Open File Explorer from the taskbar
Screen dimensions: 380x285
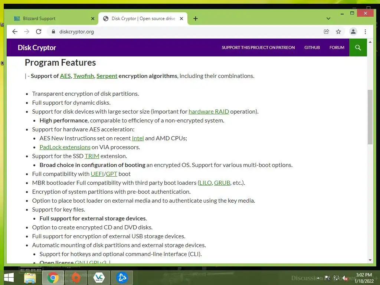tap(30, 278)
